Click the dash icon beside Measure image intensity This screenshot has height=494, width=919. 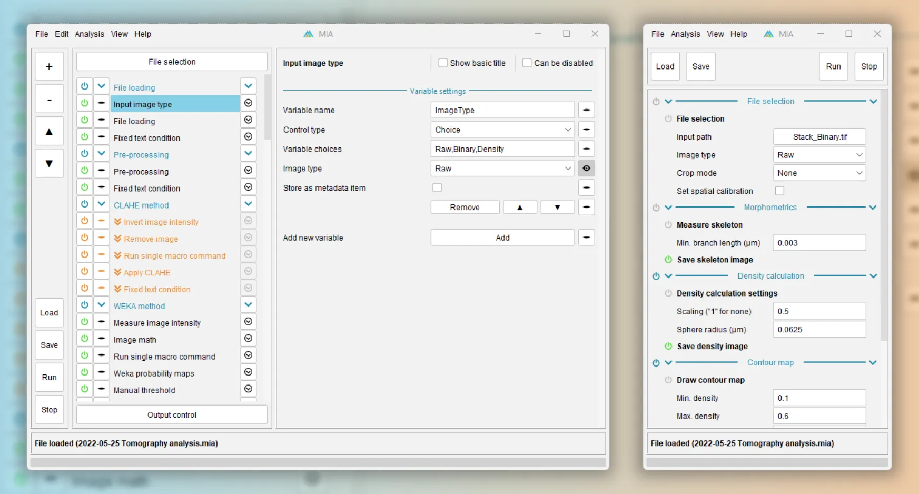coord(101,322)
